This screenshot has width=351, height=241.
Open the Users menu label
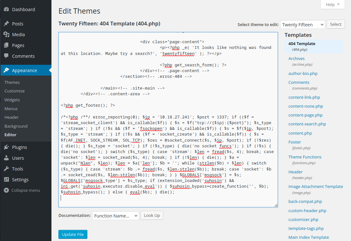pos(18,158)
